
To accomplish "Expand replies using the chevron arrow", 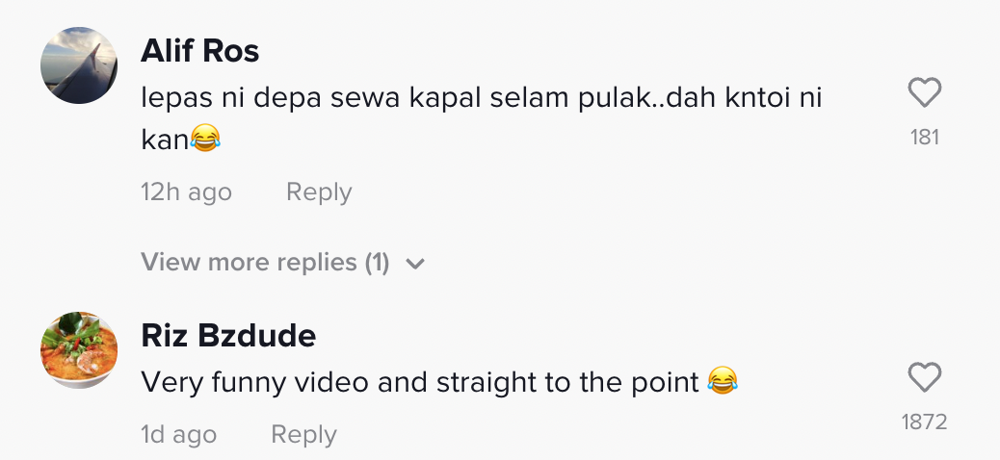I will coord(415,264).
